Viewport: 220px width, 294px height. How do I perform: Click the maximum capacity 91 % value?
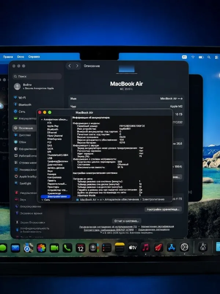pos(120,167)
